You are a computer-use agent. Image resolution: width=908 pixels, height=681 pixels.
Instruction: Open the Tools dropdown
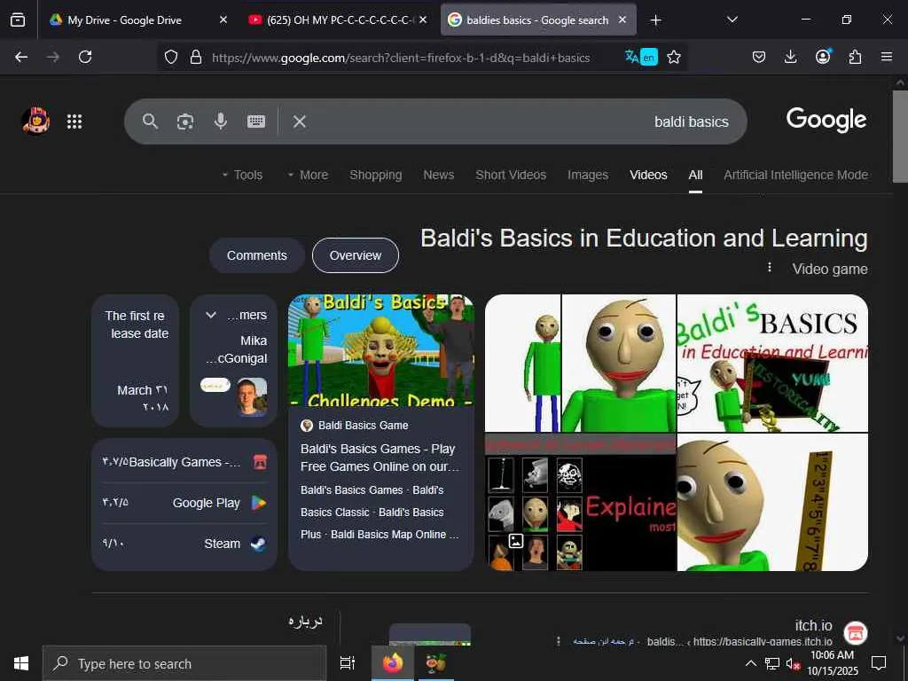[x=242, y=175]
